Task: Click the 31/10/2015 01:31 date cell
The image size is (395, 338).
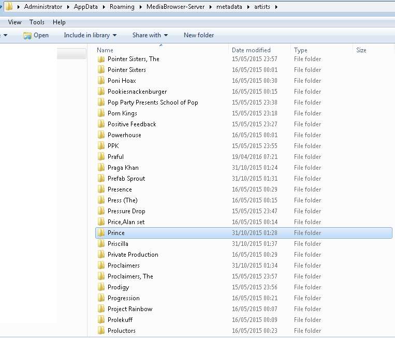Action: 255,179
